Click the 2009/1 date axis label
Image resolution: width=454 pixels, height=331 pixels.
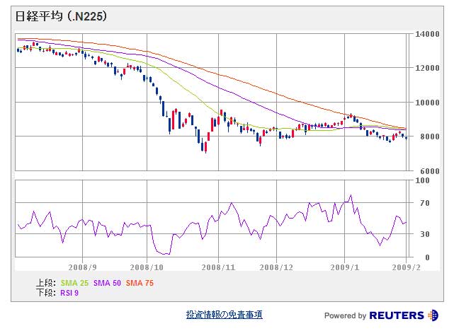344,267
